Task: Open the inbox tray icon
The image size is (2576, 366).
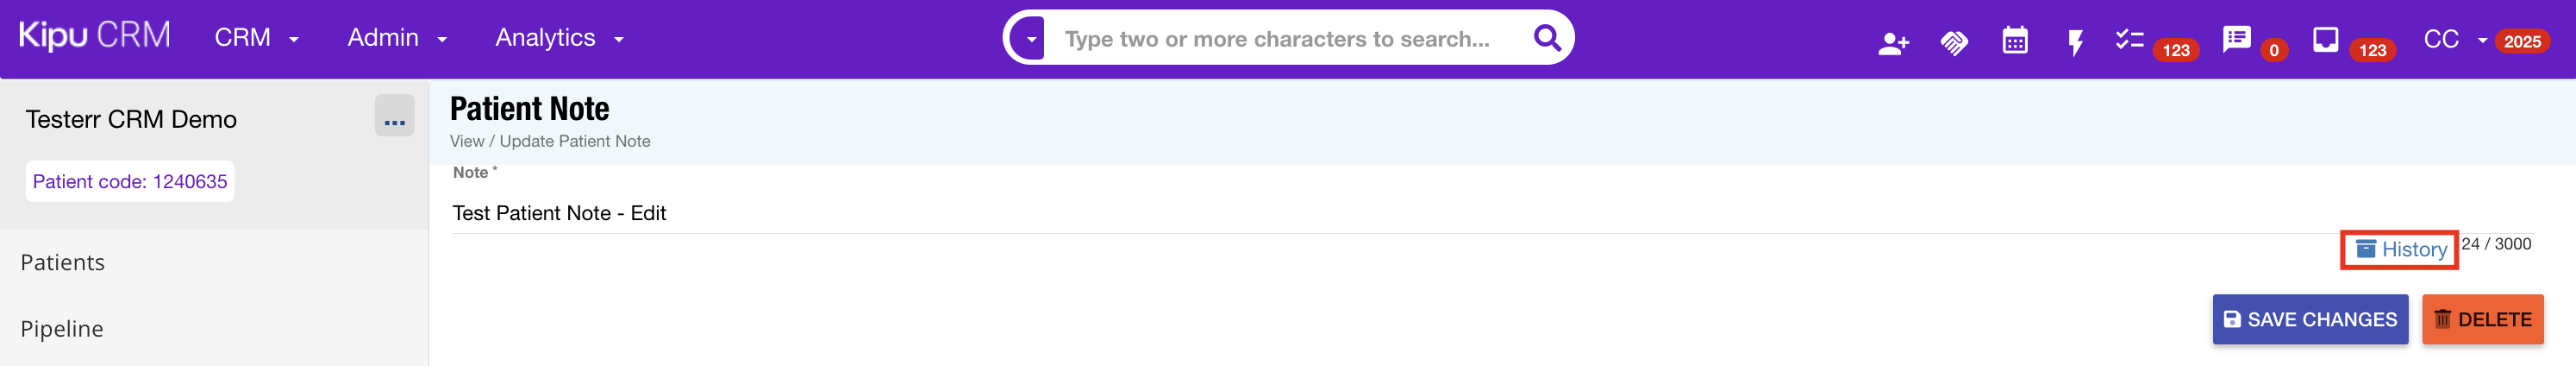Action: point(2325,40)
